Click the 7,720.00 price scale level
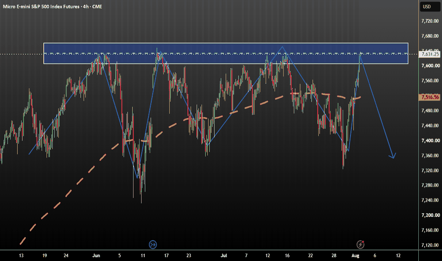Image resolution: width=442 pixels, height=261 pixels. tap(430, 21)
